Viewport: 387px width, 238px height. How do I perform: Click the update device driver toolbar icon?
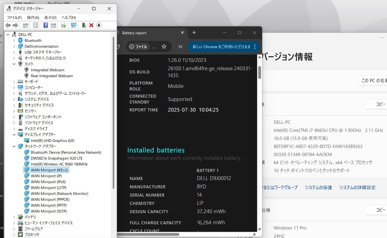(84, 25)
